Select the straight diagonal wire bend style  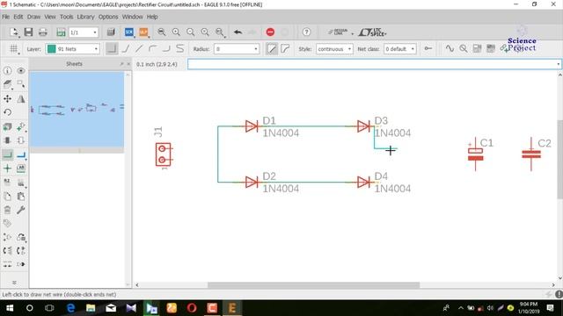(x=139, y=48)
